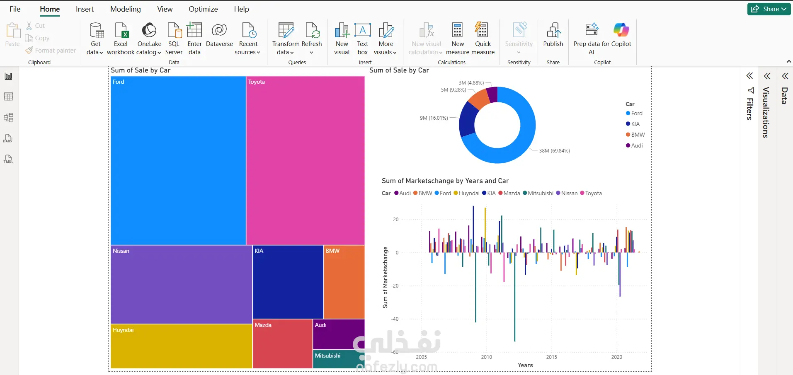Click the BMW legend swatch in donut chart
Image resolution: width=793 pixels, height=375 pixels.
coord(628,135)
